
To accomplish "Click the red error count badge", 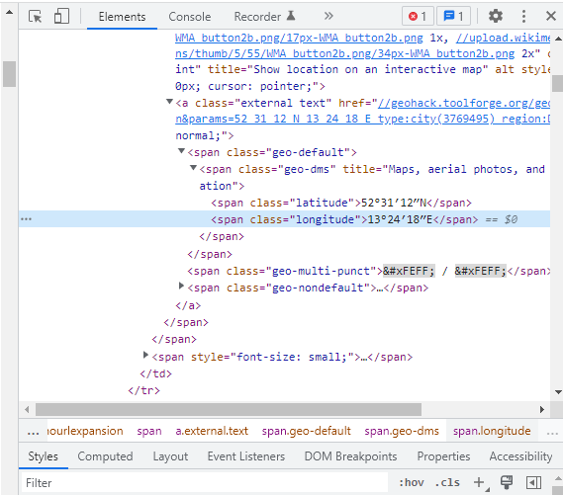I will [x=418, y=16].
